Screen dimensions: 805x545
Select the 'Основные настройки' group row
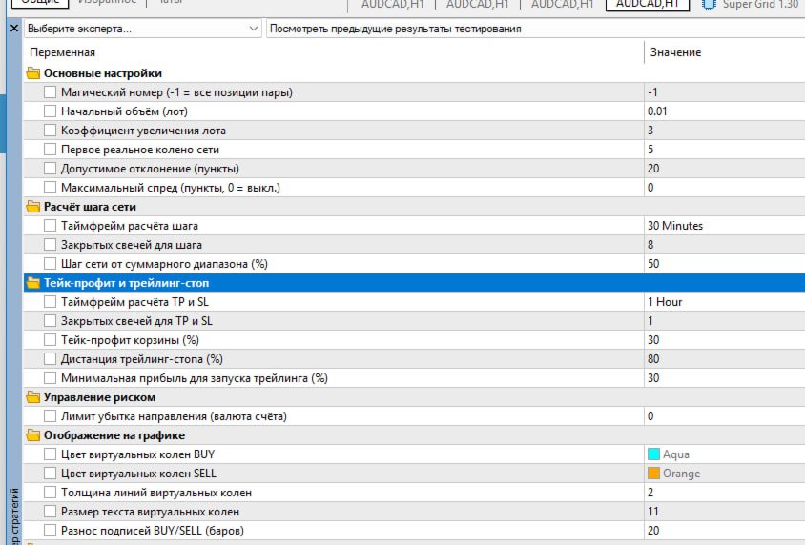tap(414, 73)
